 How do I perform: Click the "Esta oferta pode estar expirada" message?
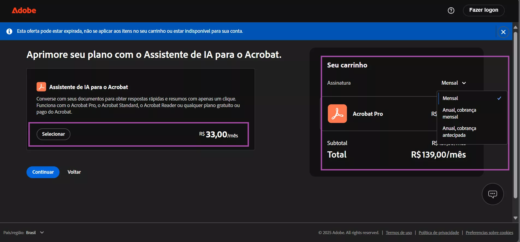click(x=130, y=31)
